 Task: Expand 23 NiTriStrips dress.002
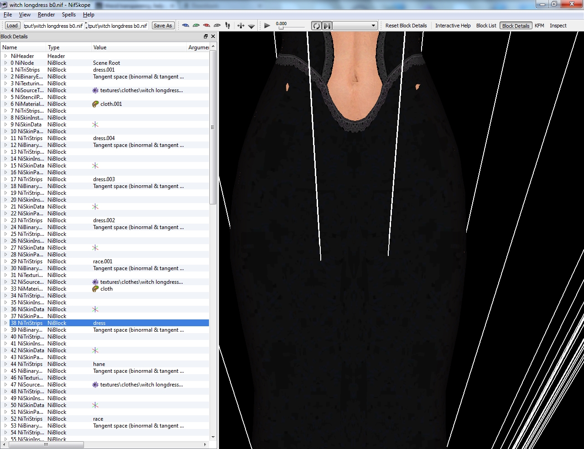click(5, 220)
